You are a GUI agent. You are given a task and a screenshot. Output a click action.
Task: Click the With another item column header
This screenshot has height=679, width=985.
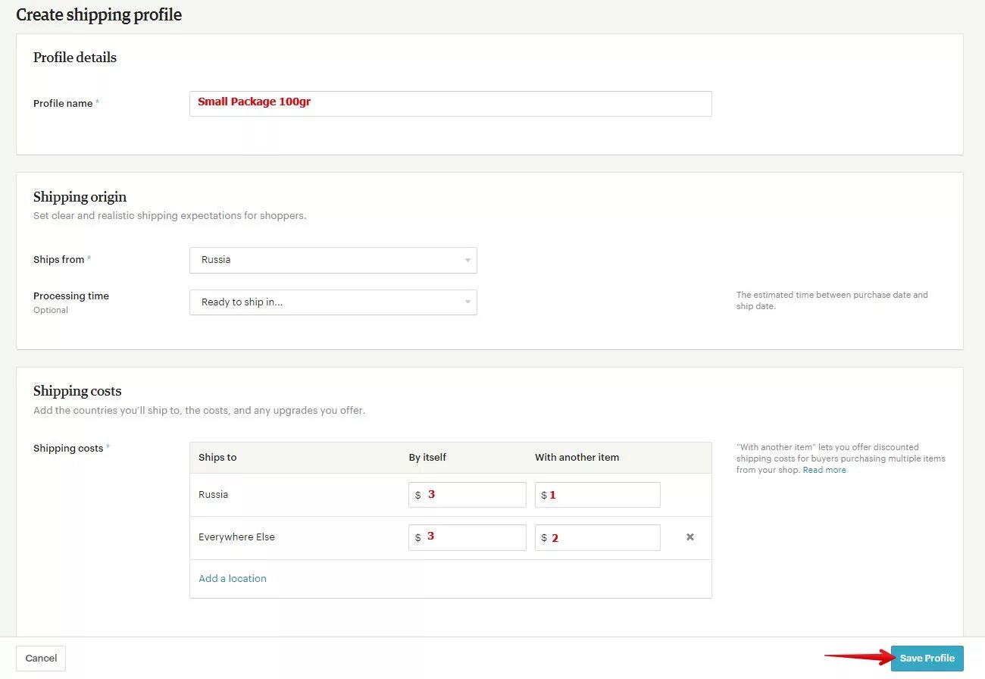(577, 458)
